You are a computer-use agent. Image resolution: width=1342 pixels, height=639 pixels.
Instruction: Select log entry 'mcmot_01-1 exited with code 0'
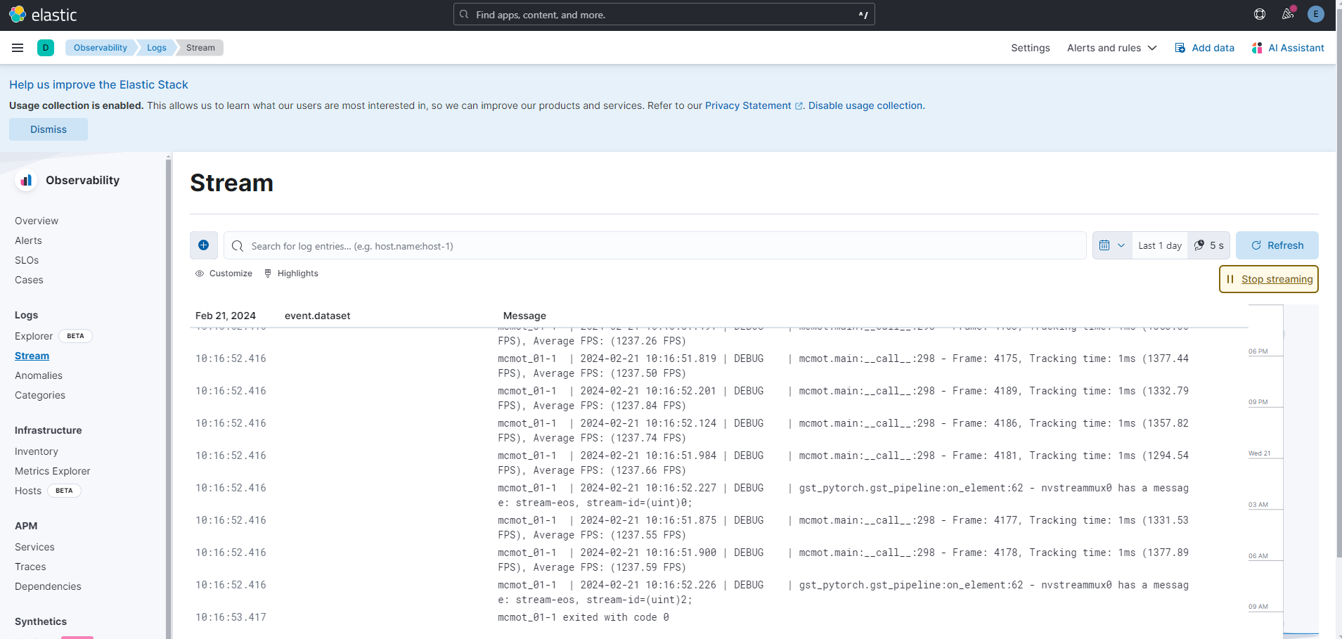718,617
